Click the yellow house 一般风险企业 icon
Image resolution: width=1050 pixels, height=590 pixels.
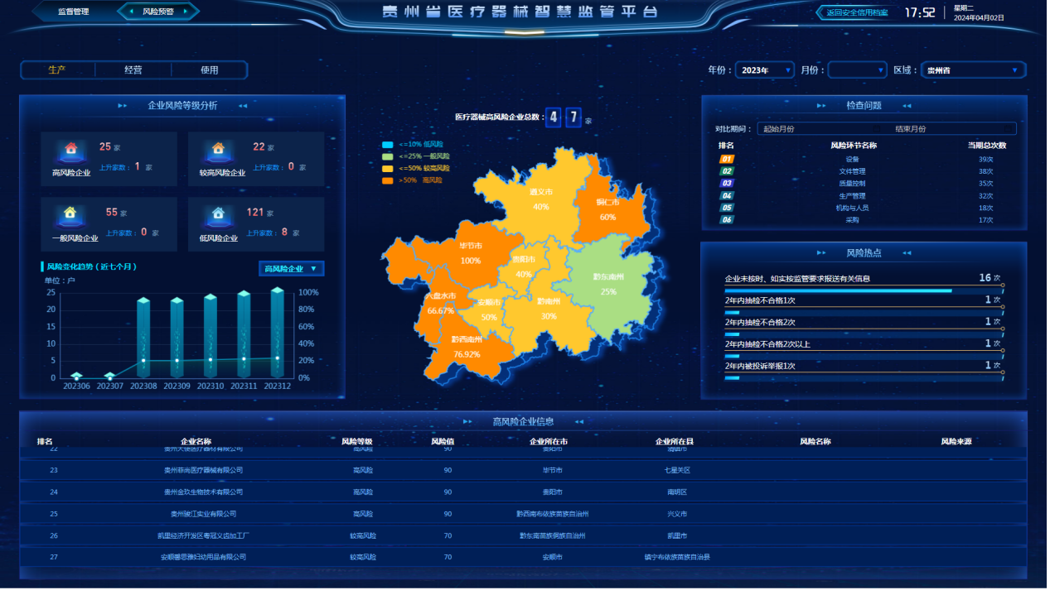coord(71,214)
